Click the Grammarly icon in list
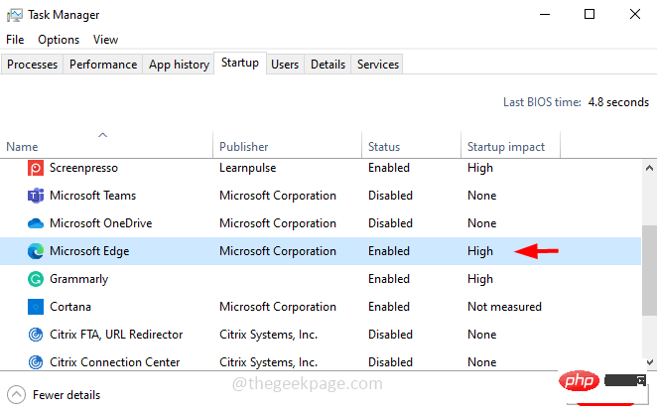This screenshot has width=657, height=413. tap(35, 279)
